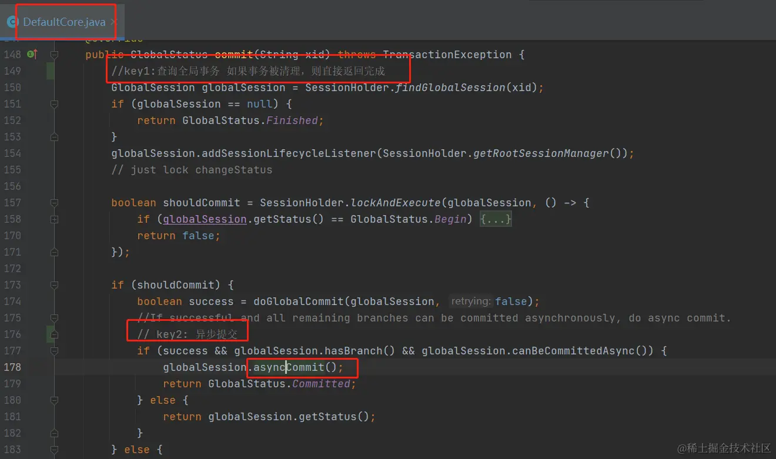776x459 pixels.
Task: Collapse the shouldCommit if block at line 173
Action: (x=55, y=285)
